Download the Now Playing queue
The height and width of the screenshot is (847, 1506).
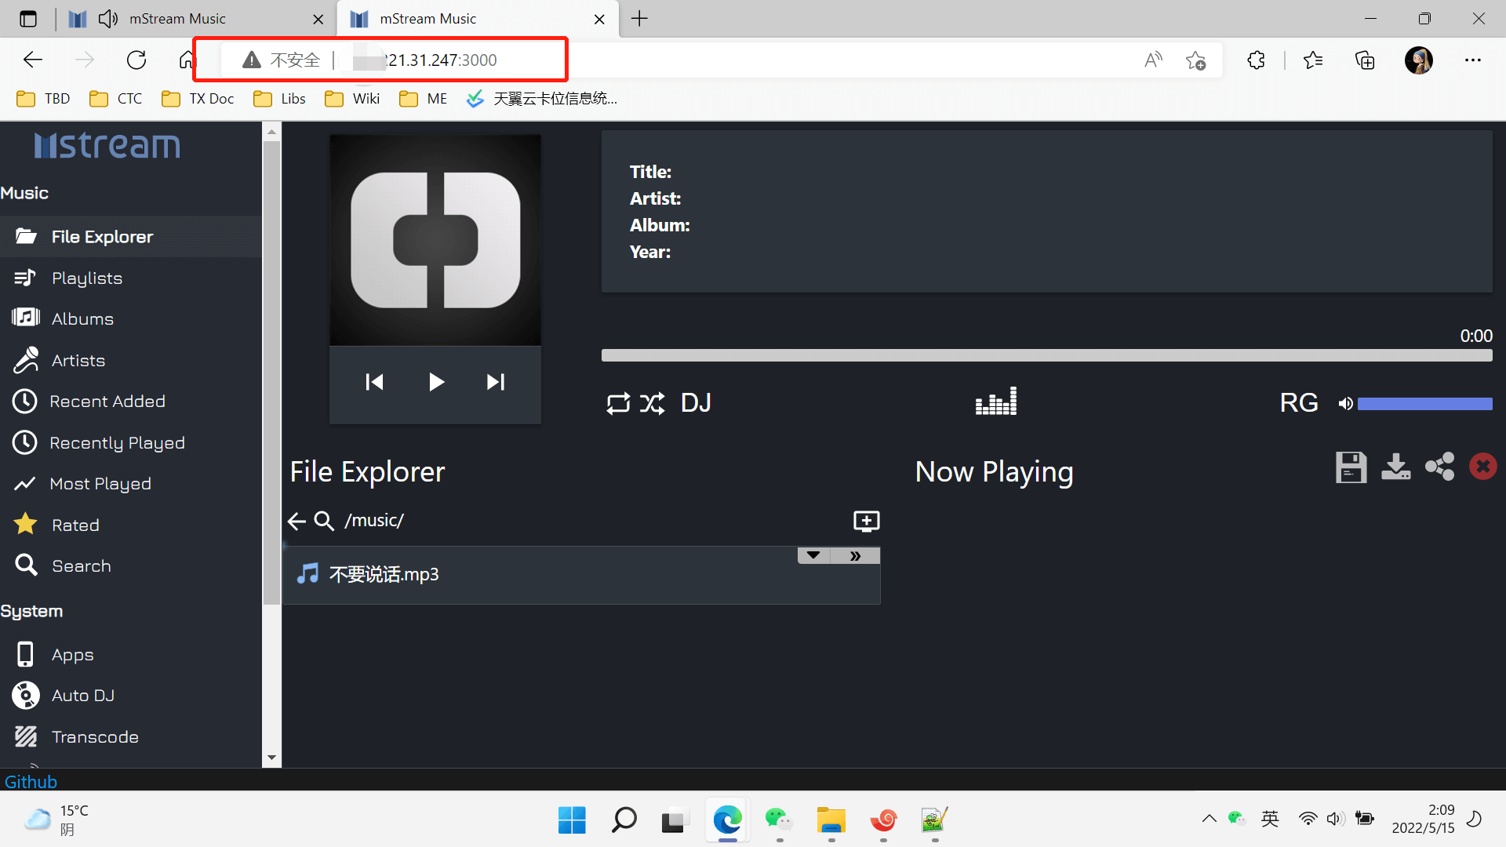click(1395, 467)
